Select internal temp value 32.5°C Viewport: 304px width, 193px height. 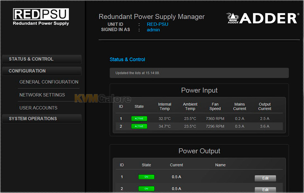(165, 119)
